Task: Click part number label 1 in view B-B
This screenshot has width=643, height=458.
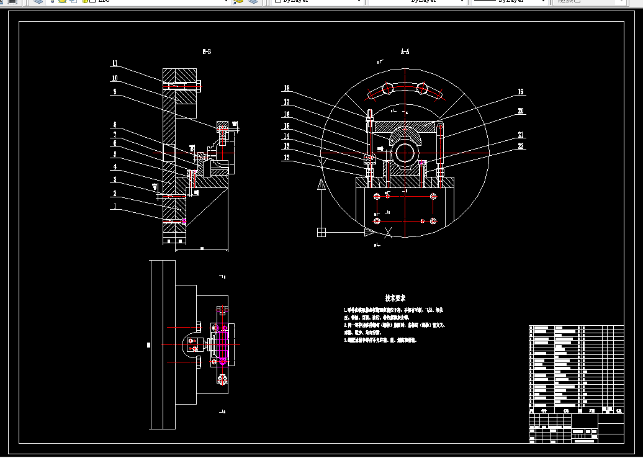Action: (x=115, y=206)
